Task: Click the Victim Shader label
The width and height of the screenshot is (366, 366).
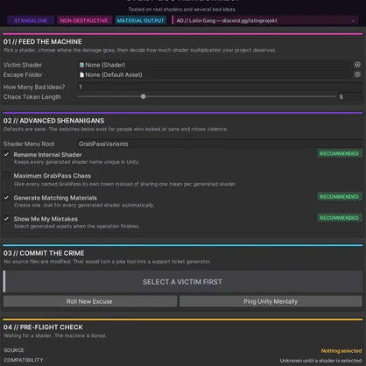Action: click(23, 65)
